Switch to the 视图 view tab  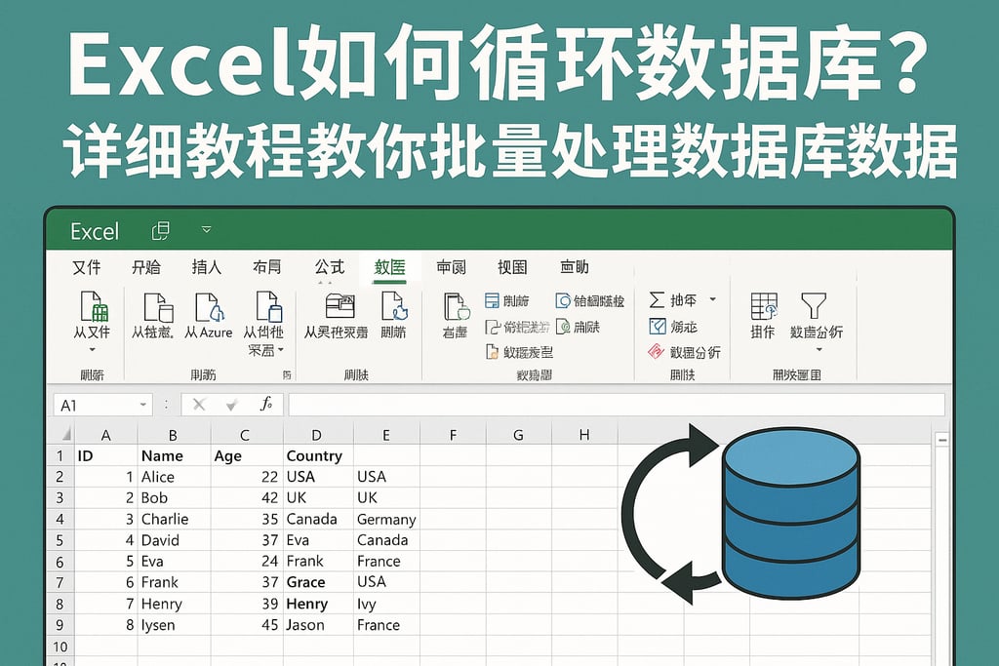click(512, 267)
